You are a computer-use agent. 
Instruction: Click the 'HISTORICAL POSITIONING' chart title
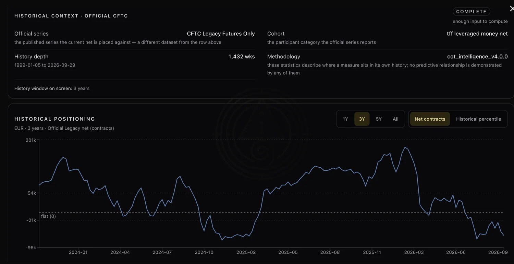coord(55,119)
